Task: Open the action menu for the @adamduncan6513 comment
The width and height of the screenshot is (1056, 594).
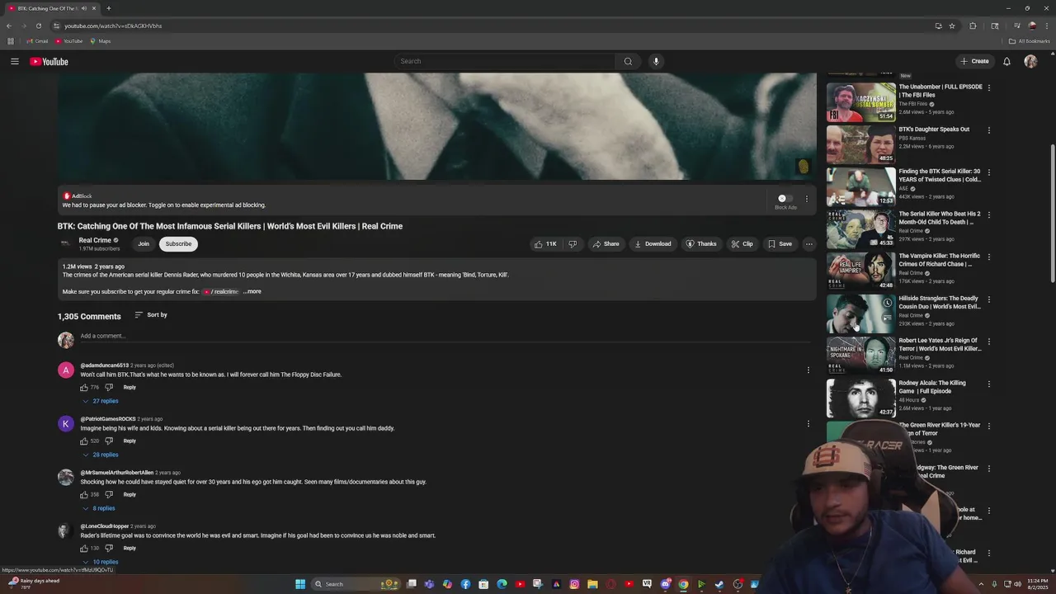Action: (x=808, y=370)
